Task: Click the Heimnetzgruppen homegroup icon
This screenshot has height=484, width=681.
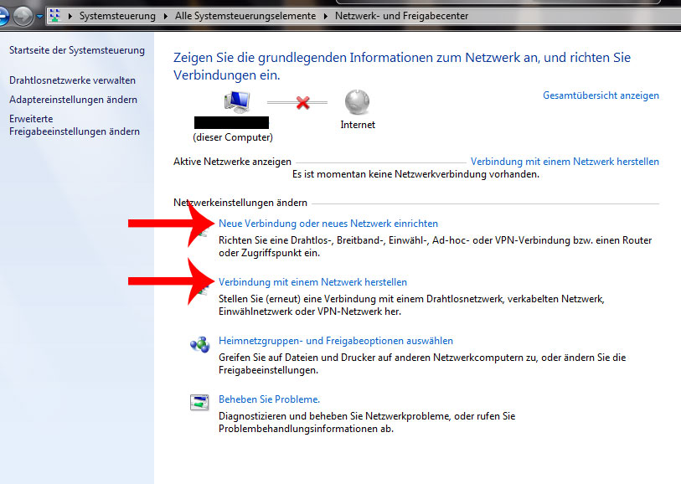Action: click(x=199, y=344)
